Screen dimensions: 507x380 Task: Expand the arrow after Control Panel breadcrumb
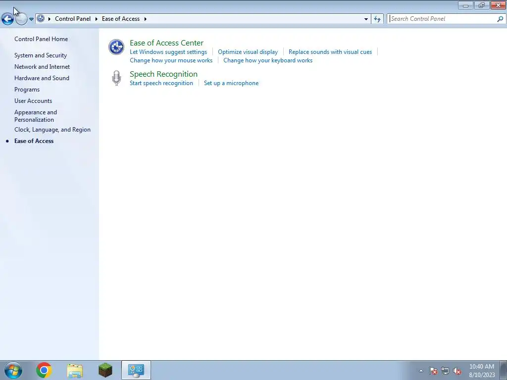(x=97, y=19)
